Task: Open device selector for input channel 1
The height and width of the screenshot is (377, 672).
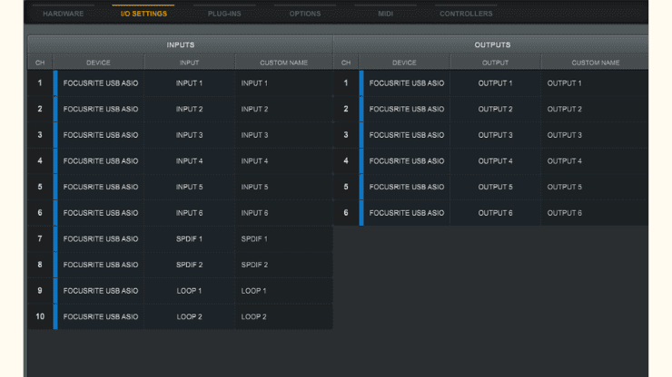Action: (101, 83)
